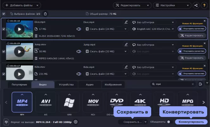
Task: Rename output Ride.mp4 with pencil icon
Action: [x=126, y=67]
